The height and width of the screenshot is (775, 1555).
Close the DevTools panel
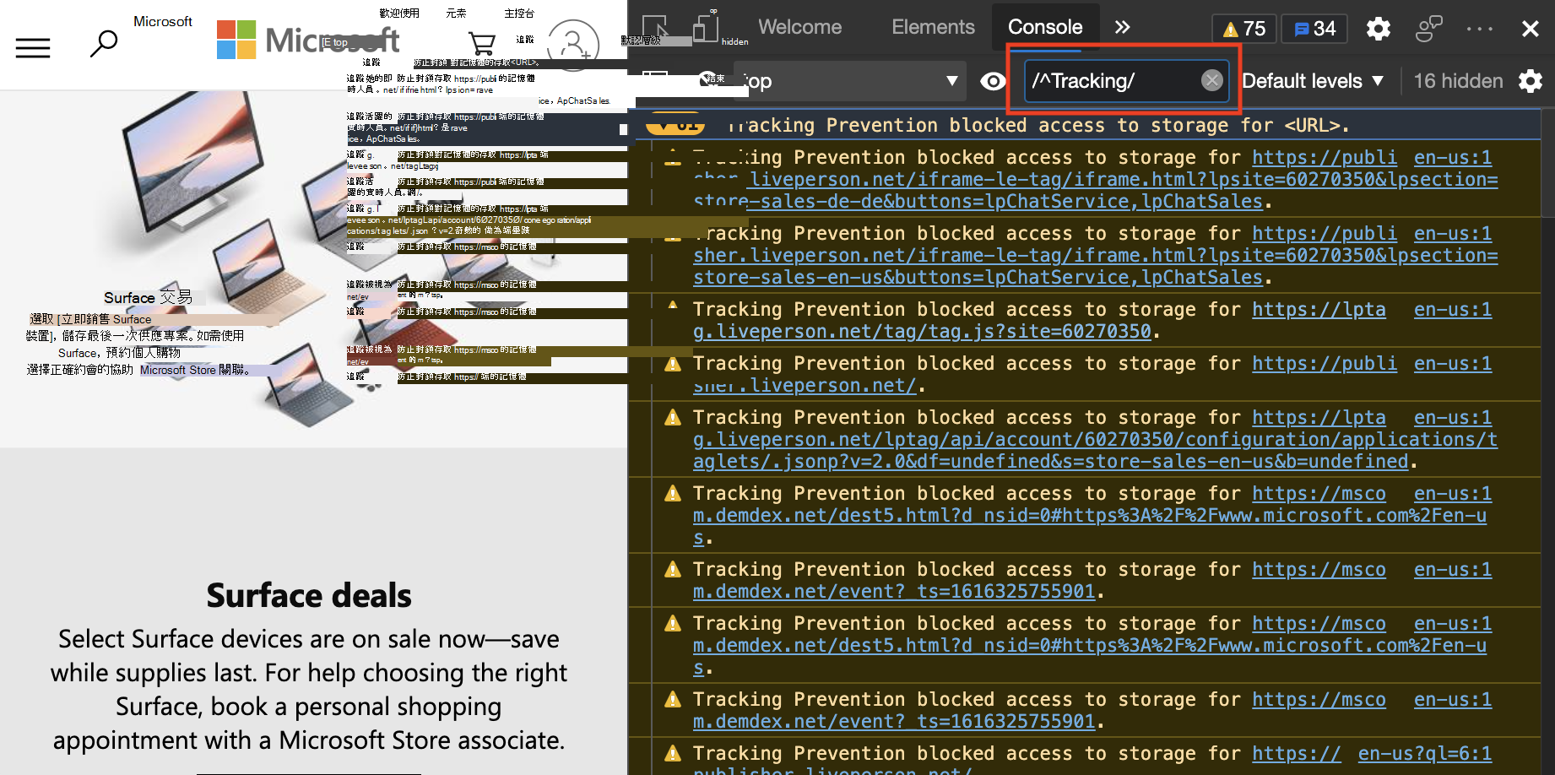point(1531,29)
